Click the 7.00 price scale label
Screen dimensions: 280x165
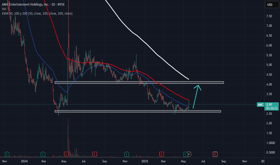(x=269, y=26)
